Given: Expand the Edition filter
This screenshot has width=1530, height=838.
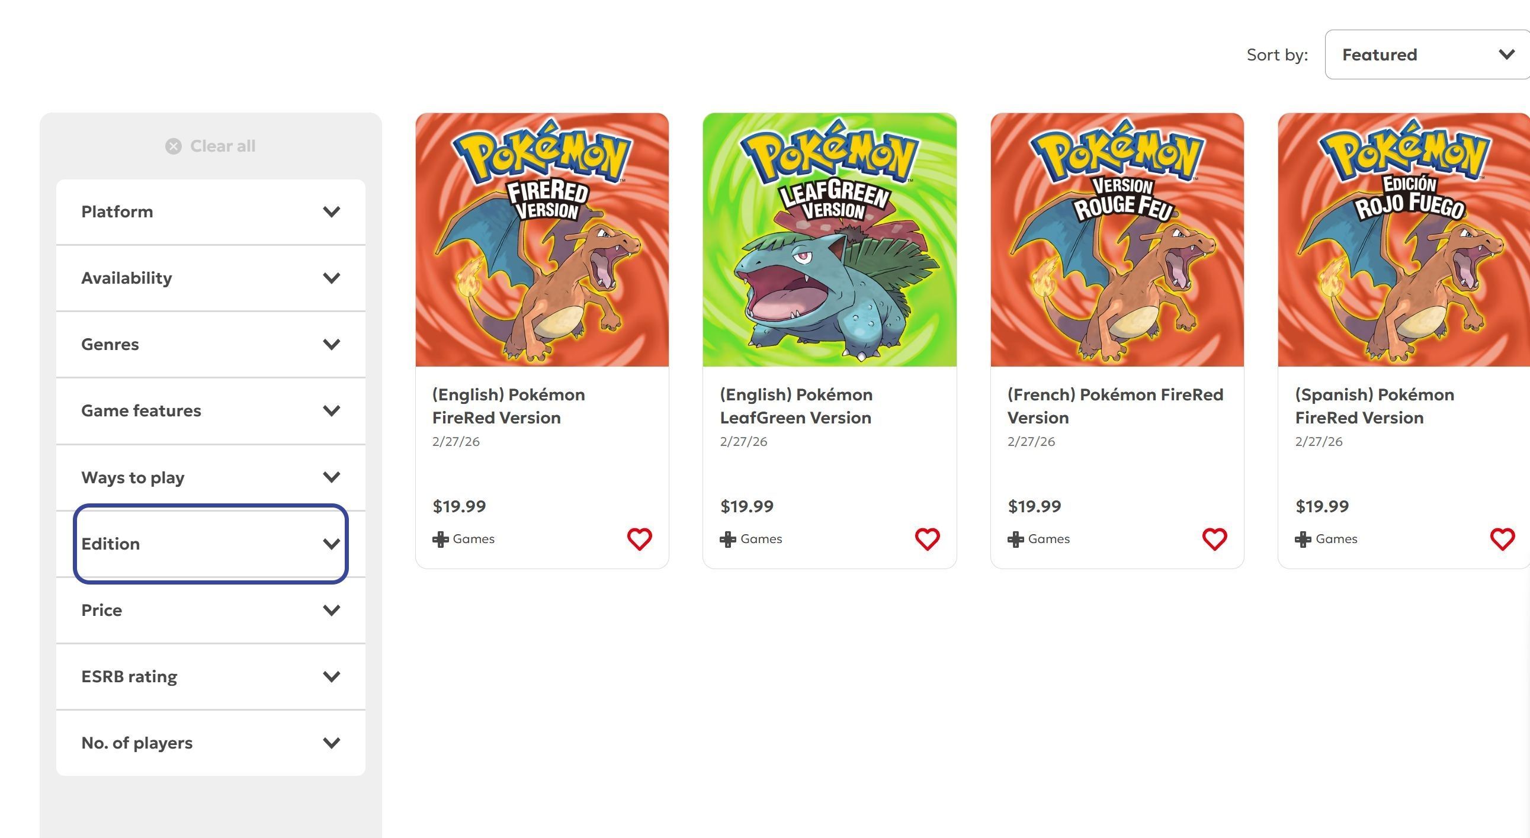Looking at the screenshot, I should click(x=211, y=544).
